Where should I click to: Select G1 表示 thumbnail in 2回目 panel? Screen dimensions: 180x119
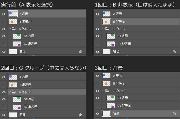click(17, 99)
